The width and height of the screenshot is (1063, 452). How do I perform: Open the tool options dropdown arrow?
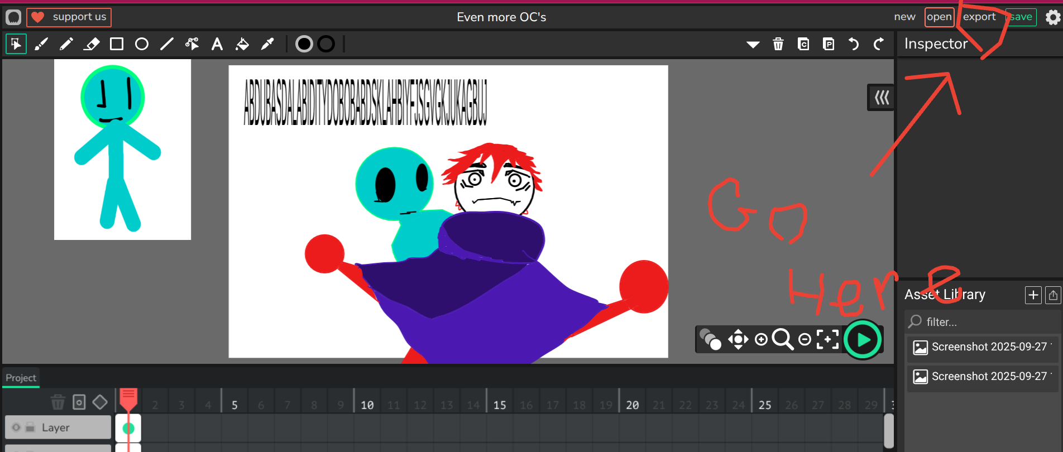point(753,45)
